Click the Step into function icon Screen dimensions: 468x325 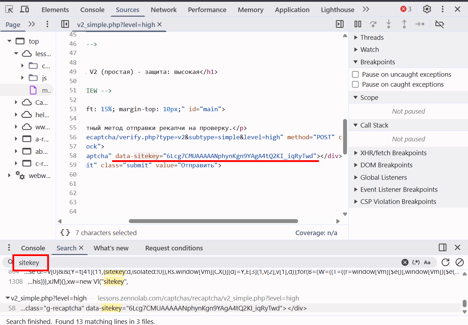[389, 24]
